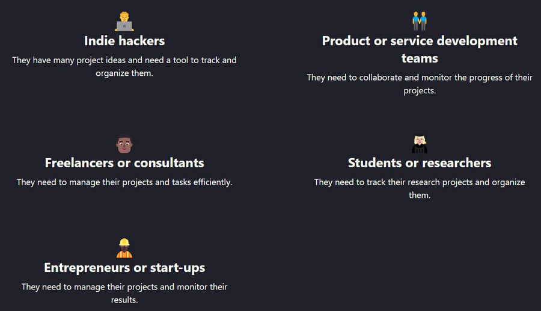Select the Product or service development teams heading
Image resolution: width=541 pixels, height=311 pixels.
tap(420, 49)
